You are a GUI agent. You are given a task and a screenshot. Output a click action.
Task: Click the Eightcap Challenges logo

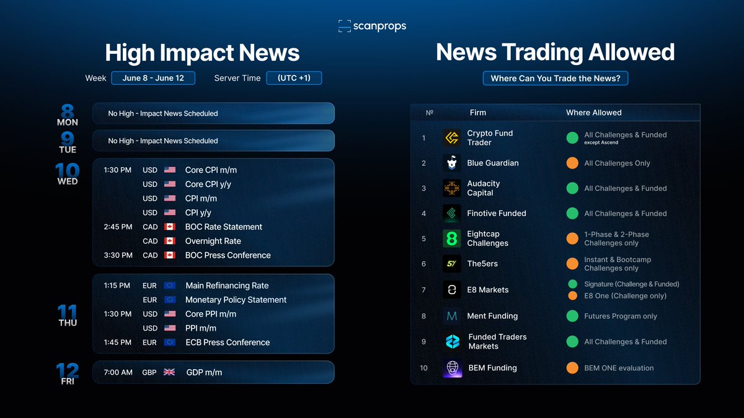pyautogui.click(x=452, y=238)
